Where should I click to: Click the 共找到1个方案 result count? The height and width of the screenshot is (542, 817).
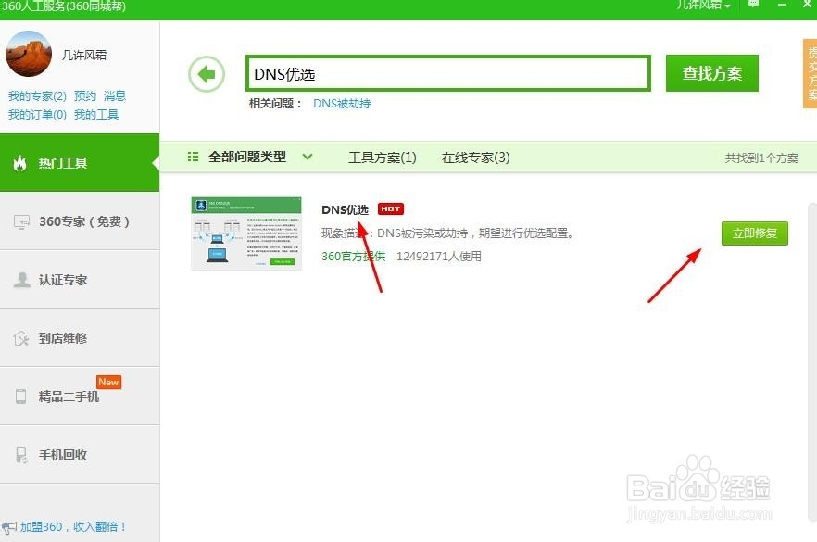pos(761,158)
